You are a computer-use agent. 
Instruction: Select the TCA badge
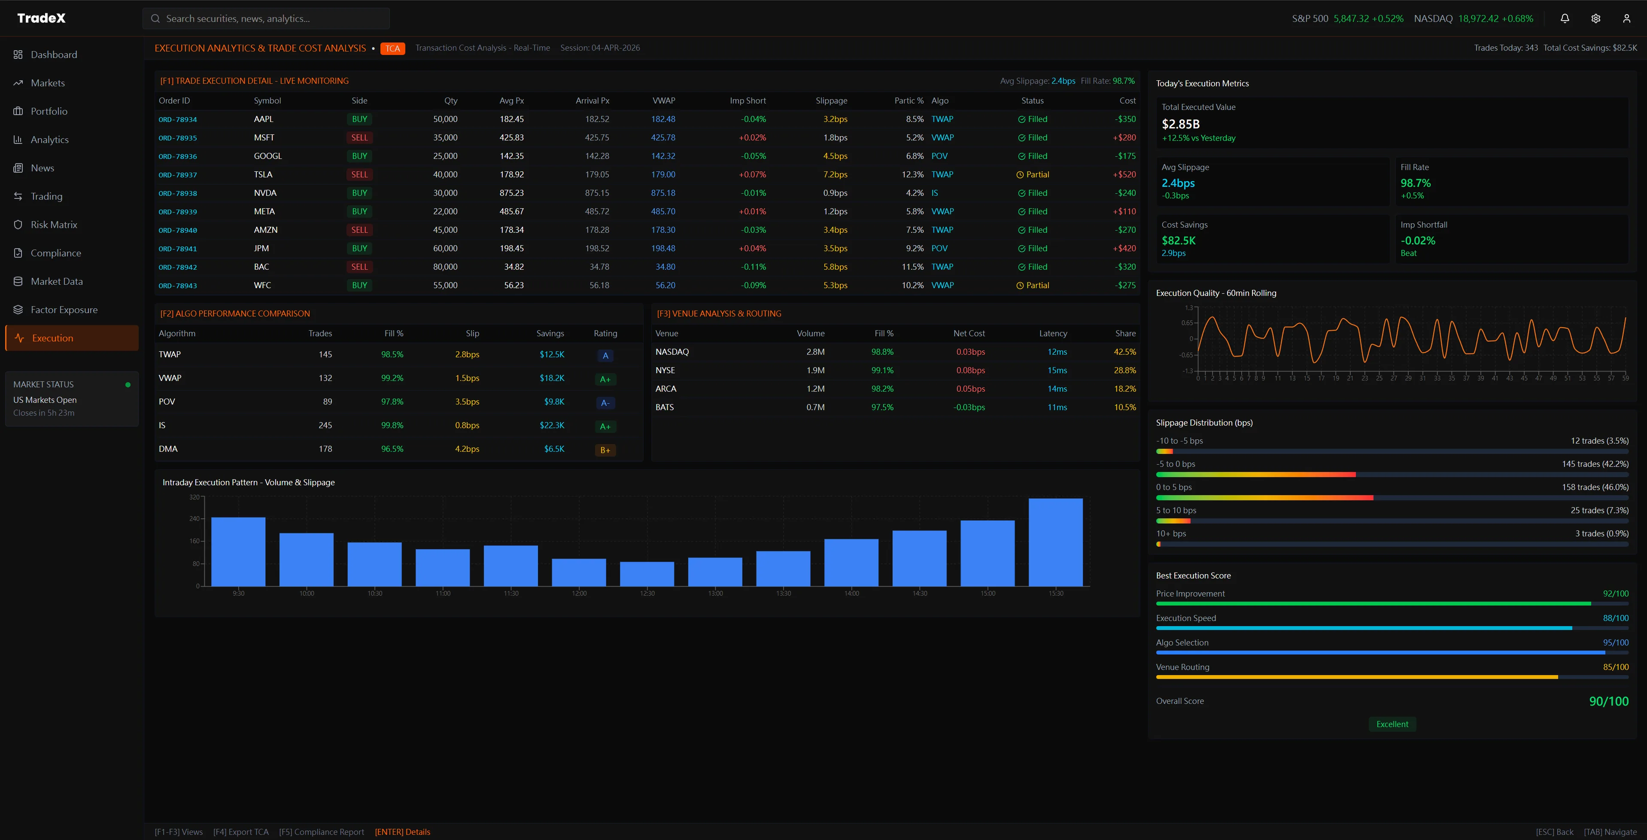coord(392,48)
